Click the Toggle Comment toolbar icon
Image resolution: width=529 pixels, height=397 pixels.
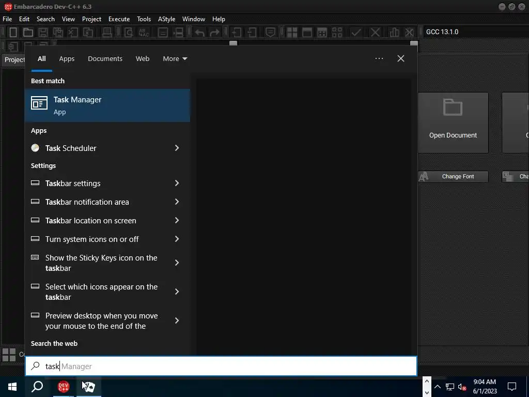pos(270,33)
